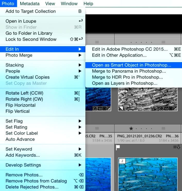The image size is (182, 191).
Task: Toggle the virtual copy corner on grayscale photo
Action: [x=121, y=108]
